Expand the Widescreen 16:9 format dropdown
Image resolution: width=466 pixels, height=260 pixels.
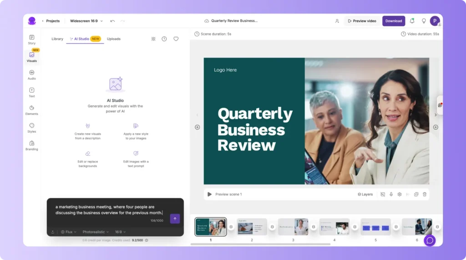click(86, 21)
